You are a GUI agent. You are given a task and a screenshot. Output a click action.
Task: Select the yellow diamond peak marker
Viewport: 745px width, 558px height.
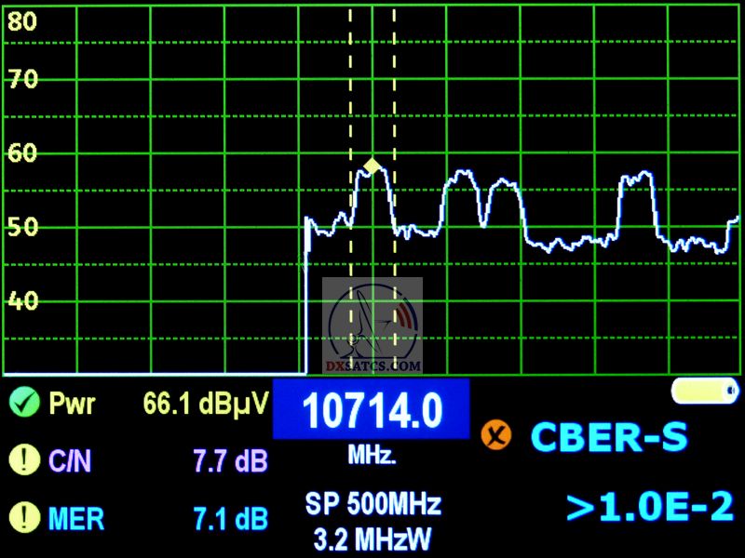[372, 166]
